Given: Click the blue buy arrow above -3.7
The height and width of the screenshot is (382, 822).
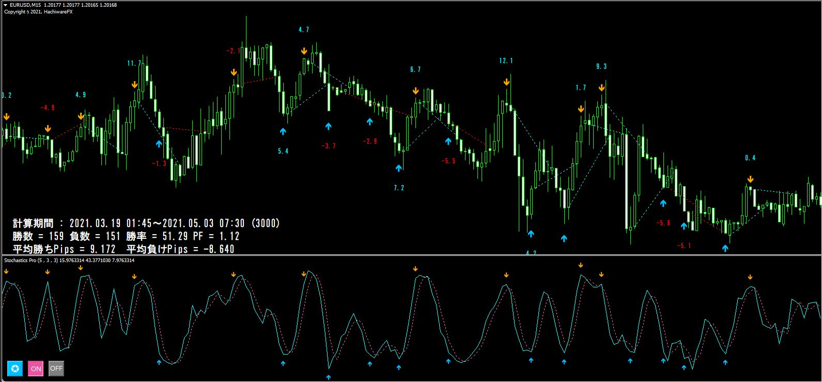Looking at the screenshot, I should coord(328,126).
